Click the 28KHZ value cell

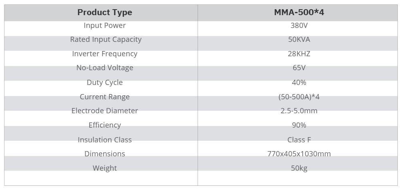[299, 54]
